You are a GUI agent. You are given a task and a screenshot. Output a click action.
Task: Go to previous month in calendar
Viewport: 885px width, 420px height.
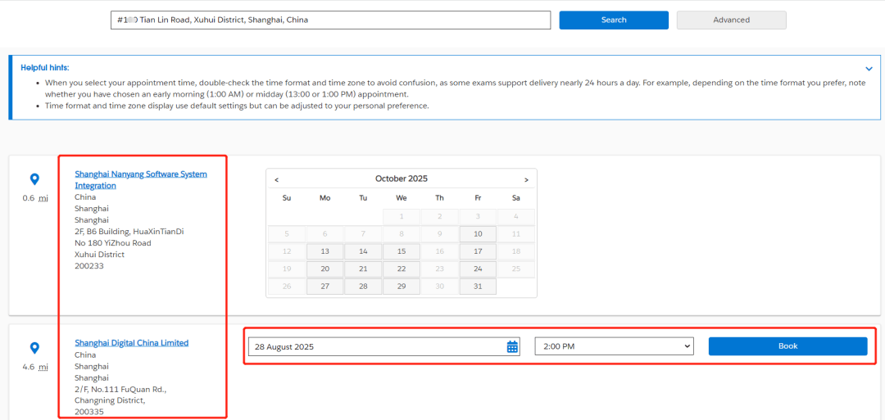[276, 179]
